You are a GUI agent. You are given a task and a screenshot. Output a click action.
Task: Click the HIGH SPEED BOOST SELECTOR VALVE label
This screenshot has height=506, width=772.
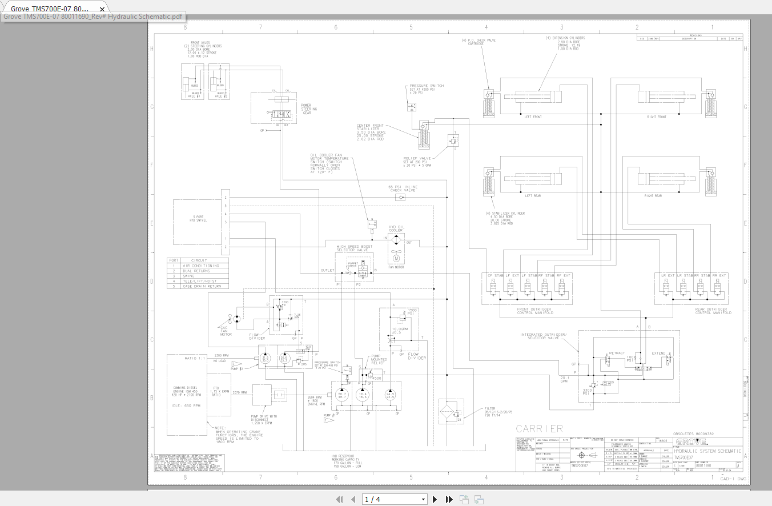pos(356,248)
